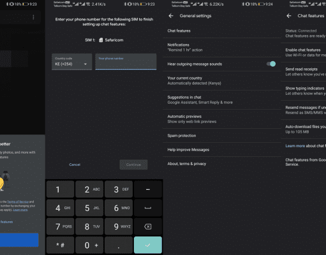326x255 pixels.
Task: Tap the teal checkmark confirm key
Action: tap(148, 245)
